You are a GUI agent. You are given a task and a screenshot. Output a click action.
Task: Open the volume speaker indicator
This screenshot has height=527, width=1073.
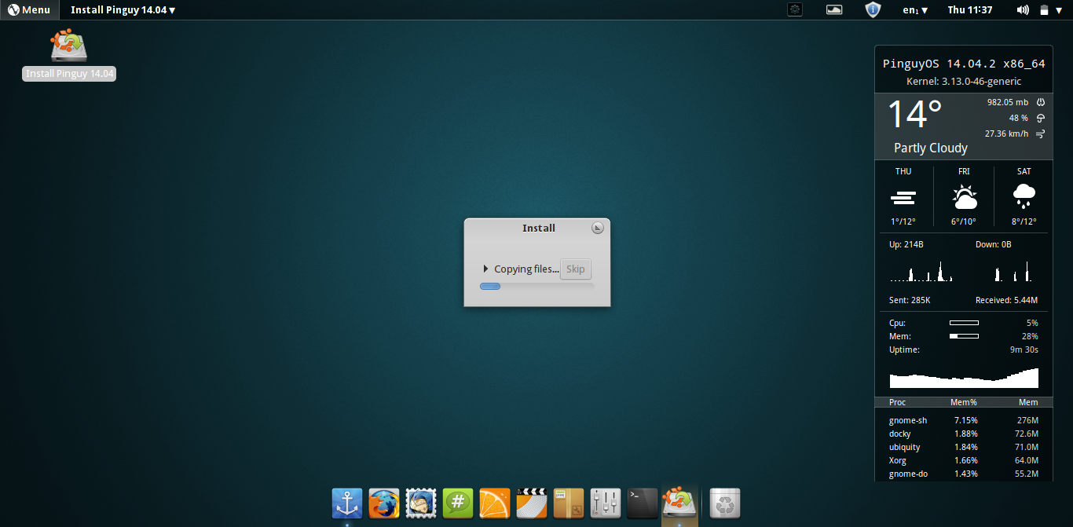coord(1023,10)
